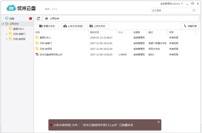
Task: Click the 示例-按部门 folder icon in sidebar
Action: (x=10, y=34)
